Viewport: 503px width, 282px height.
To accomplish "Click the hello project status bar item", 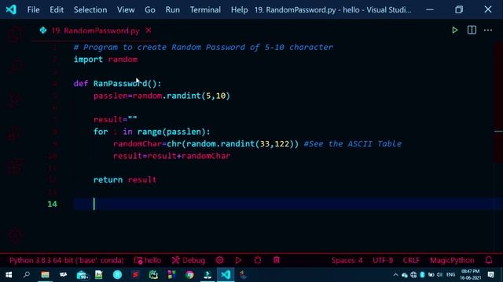I will (148, 260).
